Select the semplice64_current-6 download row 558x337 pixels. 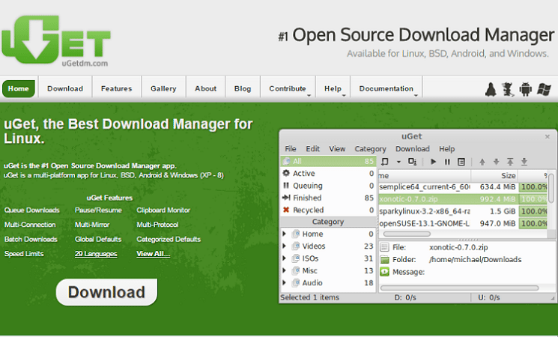[463, 186]
